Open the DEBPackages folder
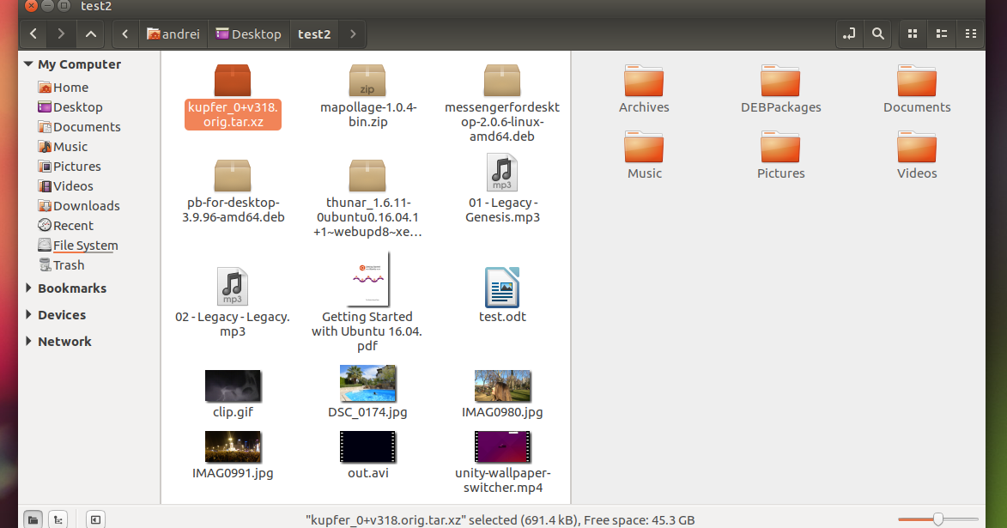Image resolution: width=1007 pixels, height=528 pixels. 780,82
